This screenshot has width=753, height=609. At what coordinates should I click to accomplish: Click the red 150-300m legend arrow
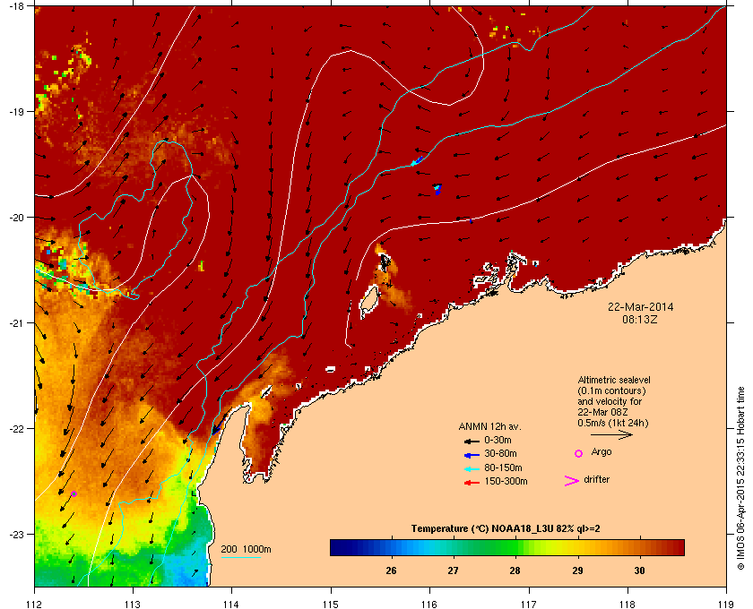[472, 483]
